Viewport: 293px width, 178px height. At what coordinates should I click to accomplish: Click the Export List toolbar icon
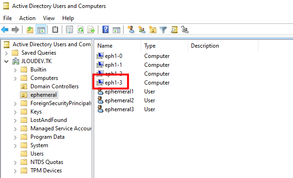91,29
